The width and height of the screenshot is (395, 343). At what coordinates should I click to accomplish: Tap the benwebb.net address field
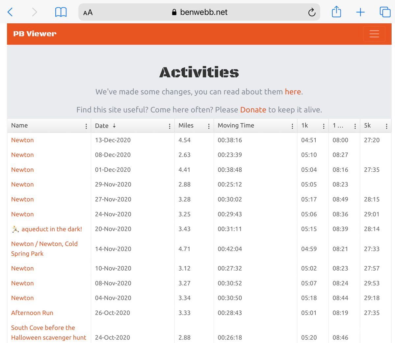pos(203,12)
